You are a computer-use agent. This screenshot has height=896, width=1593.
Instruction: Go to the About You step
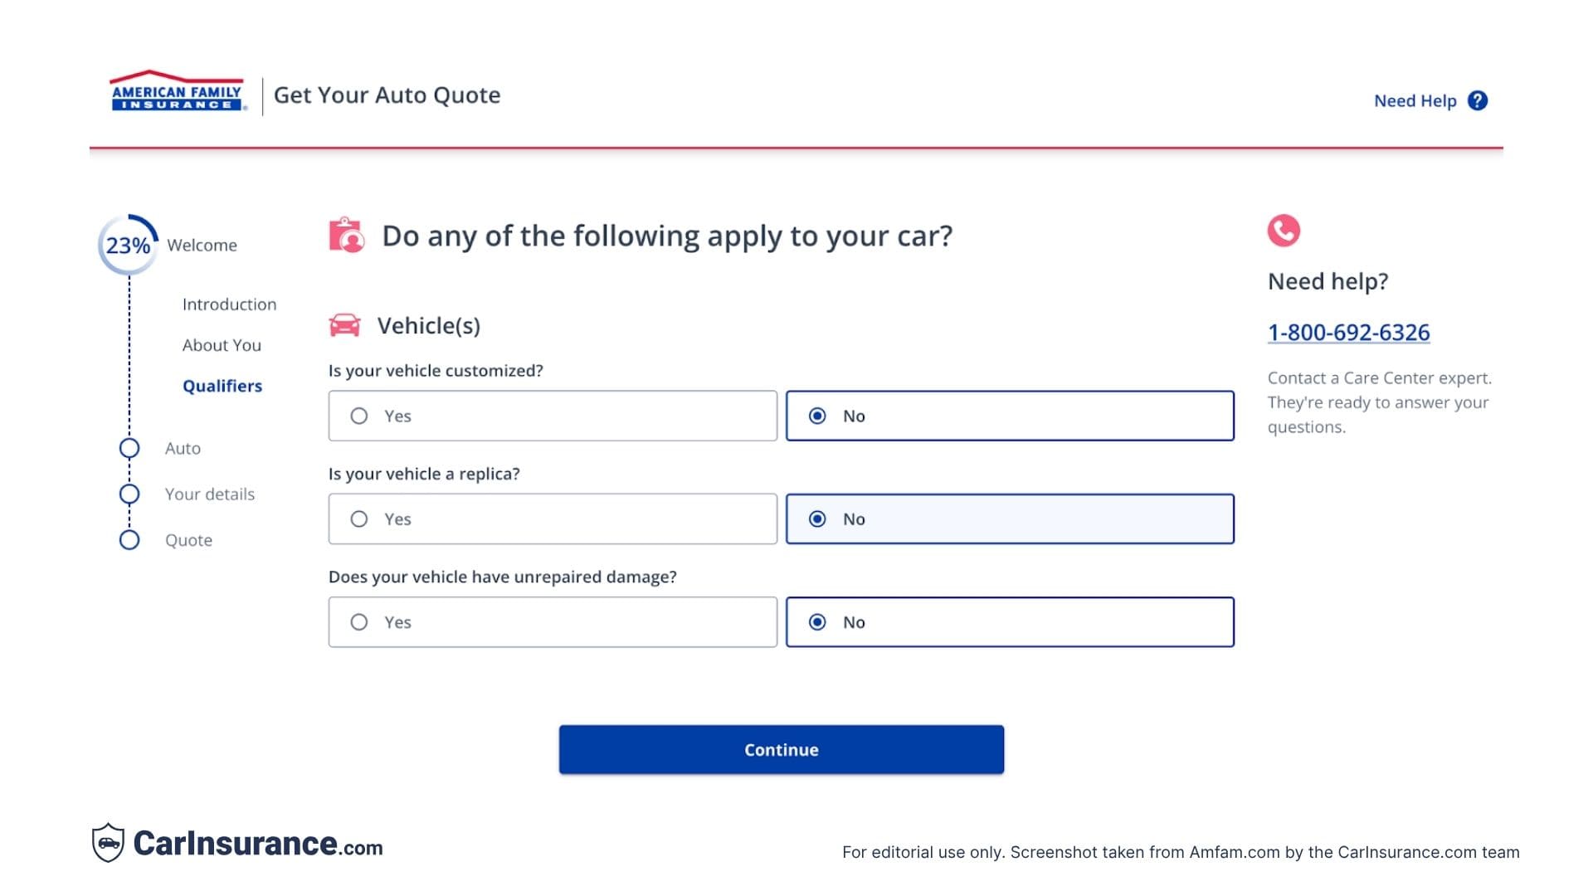(221, 344)
